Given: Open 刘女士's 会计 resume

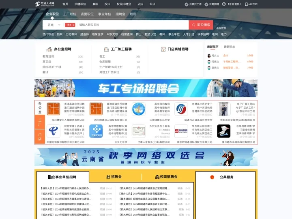Looking at the screenshot, I should click(x=225, y=56).
